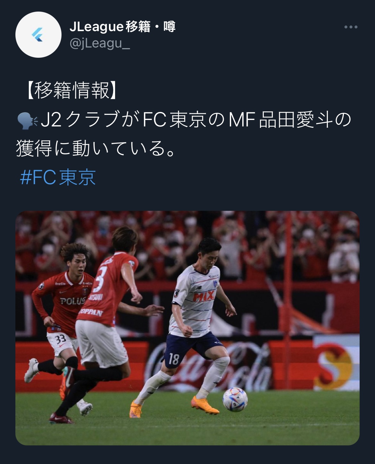This screenshot has height=464, width=375.
Task: Click the POLUS sponsor logo on red jersey
Action: 73,301
